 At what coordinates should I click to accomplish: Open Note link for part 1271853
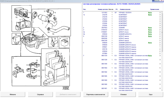pyautogui.click(x=150, y=13)
